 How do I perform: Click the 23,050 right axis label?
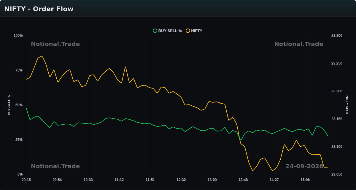[337, 175]
